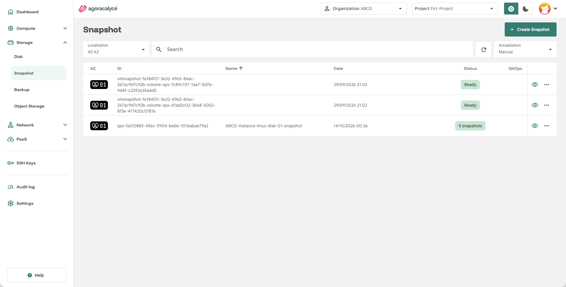Screen dimensions: 566x287
Task: Click the Settings gear icon in sidebar
Action: click(x=11, y=203)
